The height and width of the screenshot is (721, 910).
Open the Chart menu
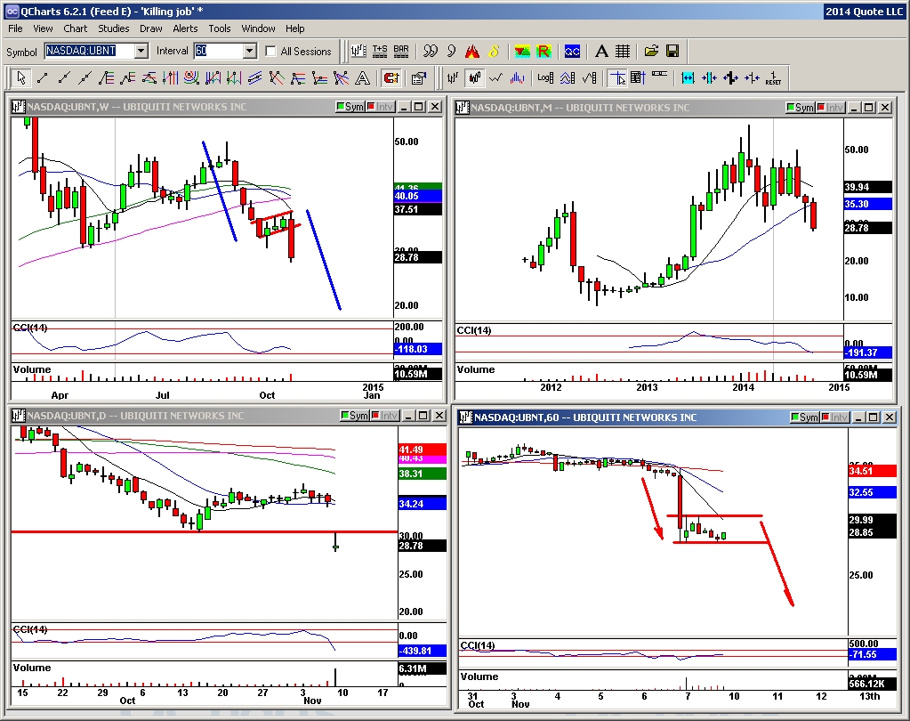coord(76,28)
